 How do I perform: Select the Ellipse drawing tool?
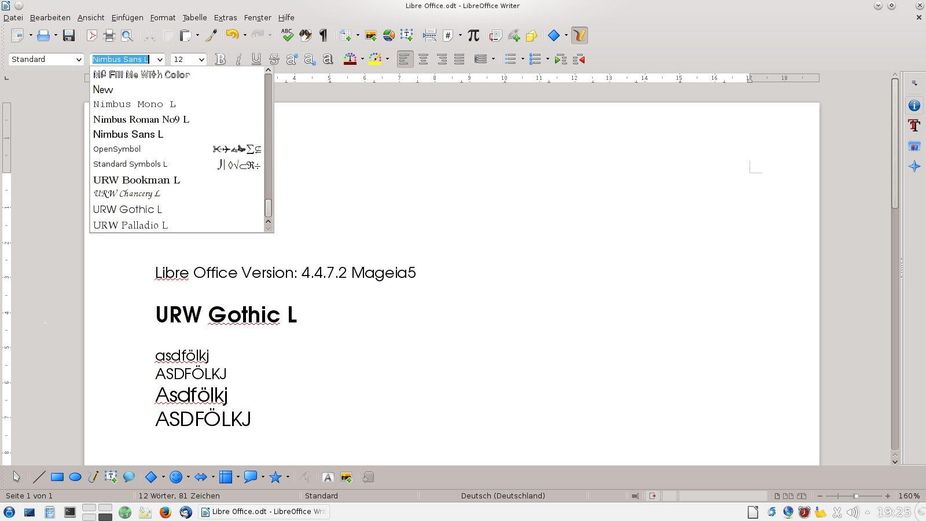click(75, 477)
